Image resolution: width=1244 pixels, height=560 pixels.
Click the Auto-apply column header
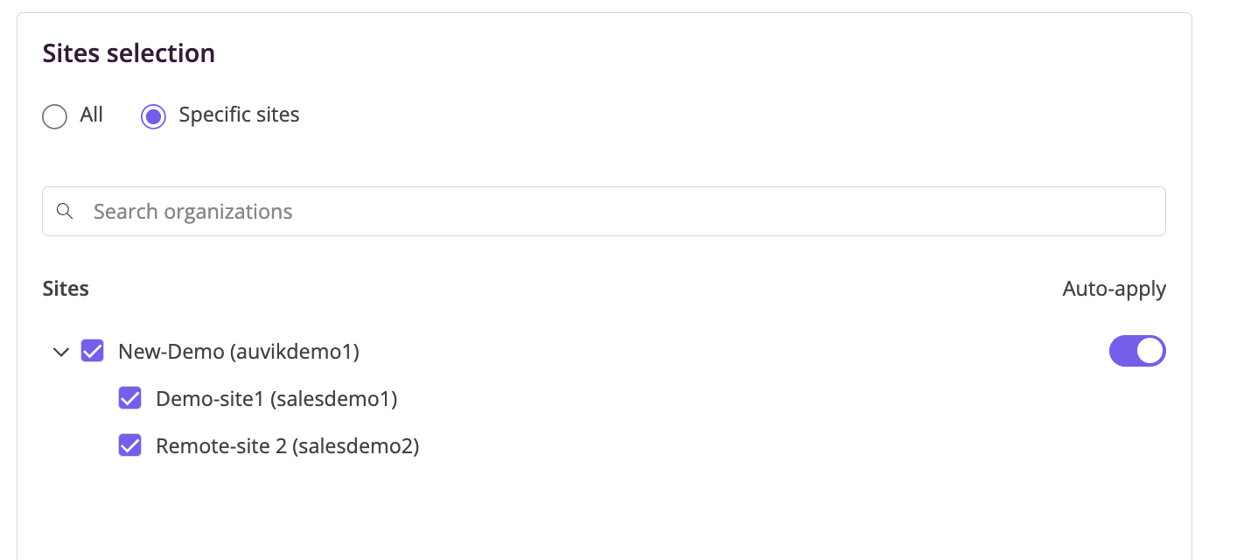pos(1114,289)
